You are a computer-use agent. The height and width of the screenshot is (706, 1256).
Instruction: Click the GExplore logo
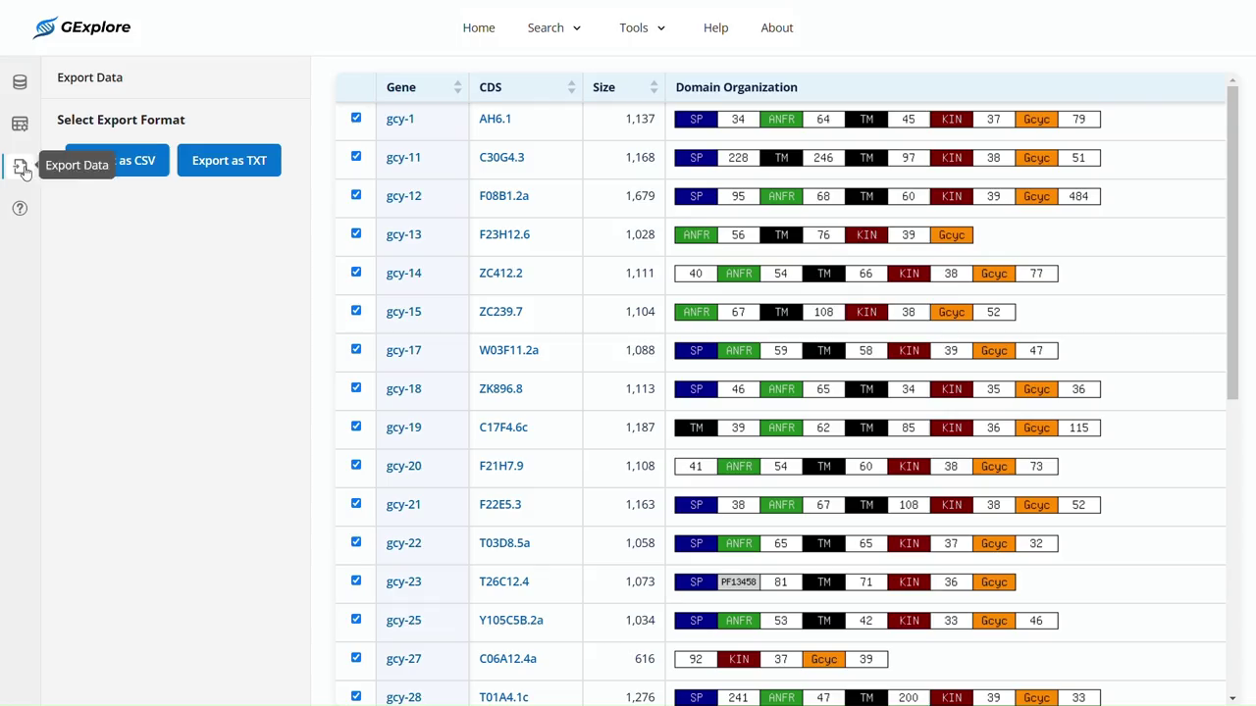tap(81, 27)
